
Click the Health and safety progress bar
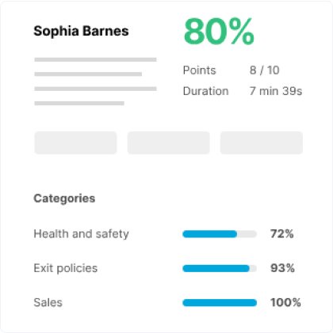pos(220,234)
